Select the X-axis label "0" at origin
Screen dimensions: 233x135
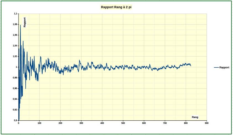pyautogui.click(x=19, y=123)
